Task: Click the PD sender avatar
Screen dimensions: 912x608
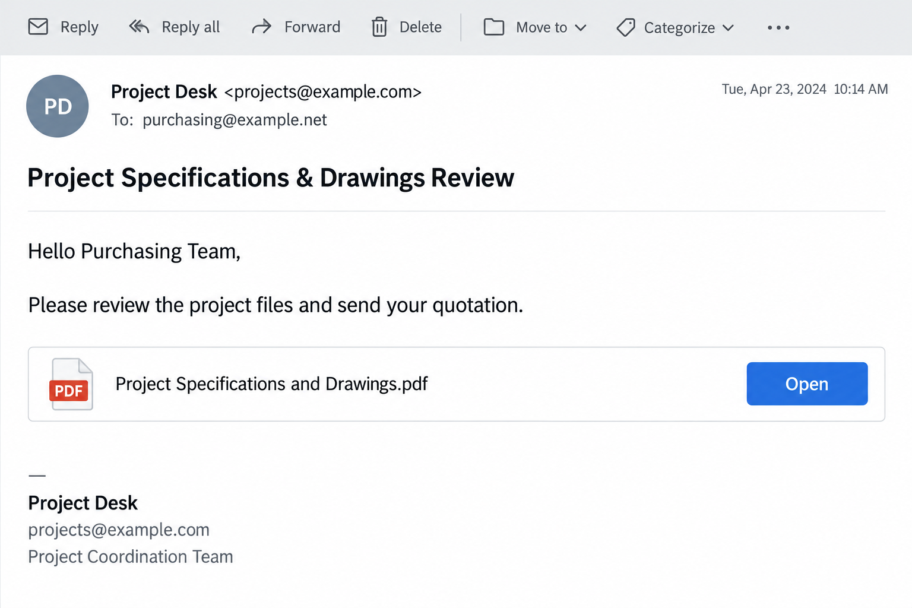Action: 58,106
